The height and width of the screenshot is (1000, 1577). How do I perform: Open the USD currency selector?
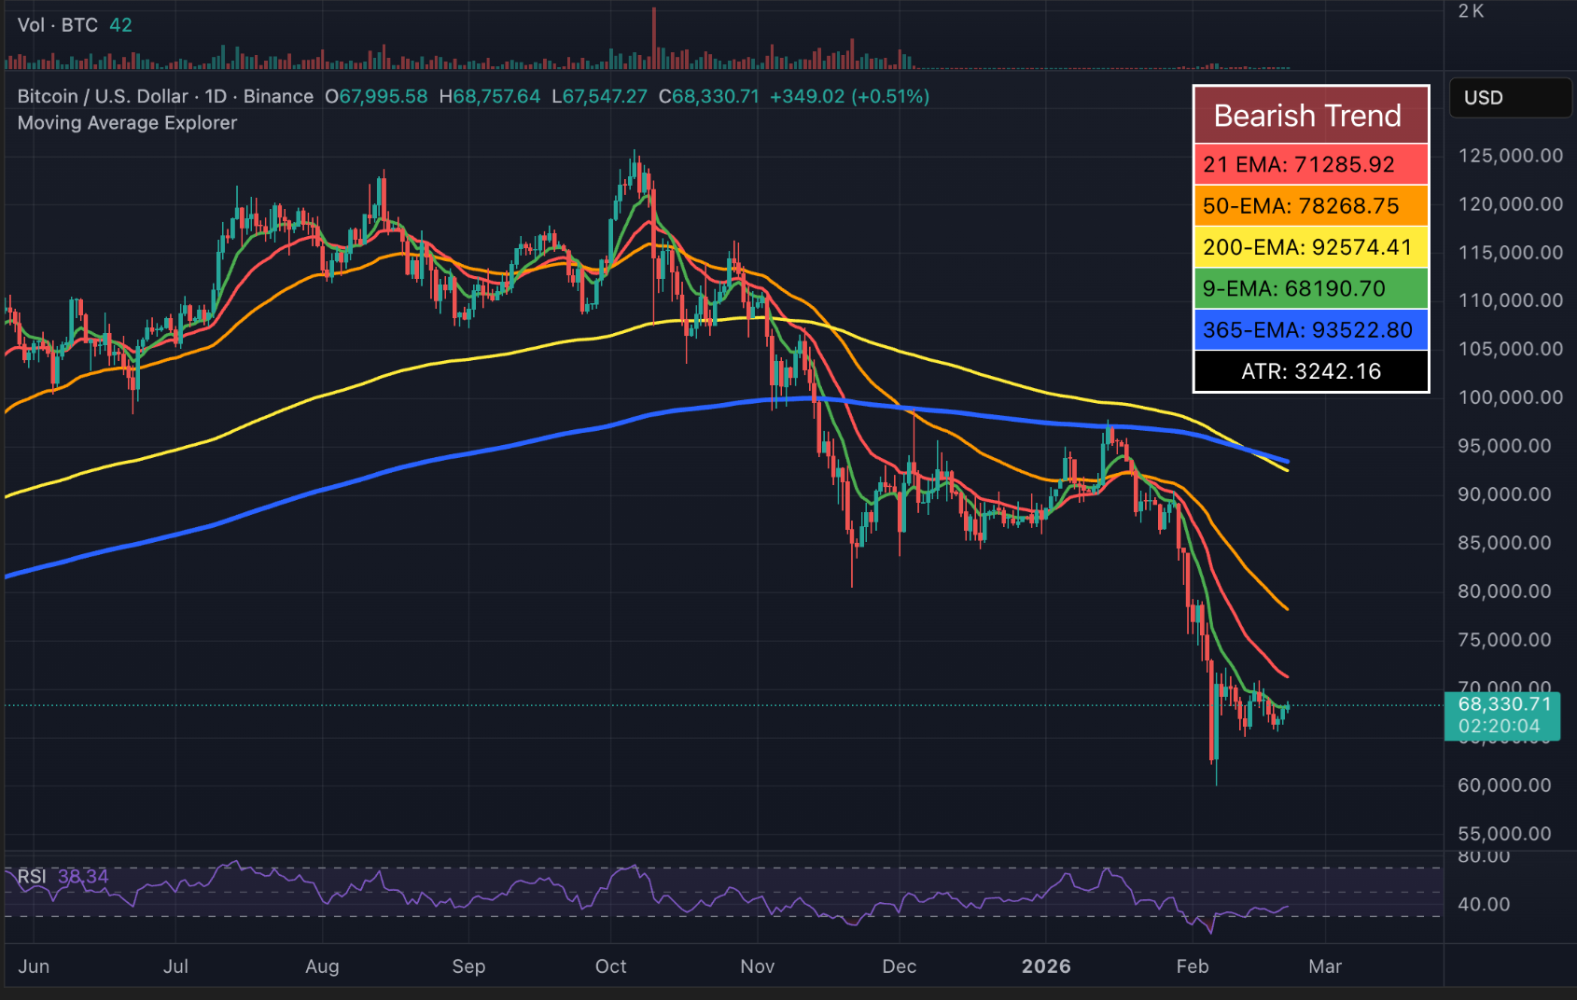(x=1509, y=98)
